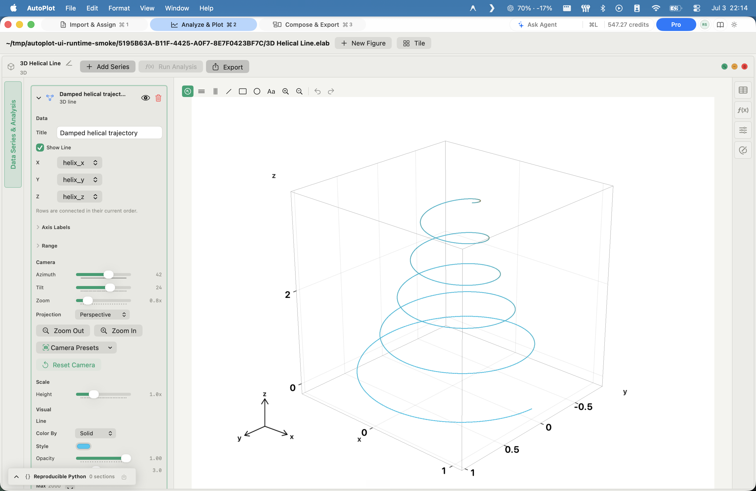Open the line Style color swatch

click(x=83, y=446)
